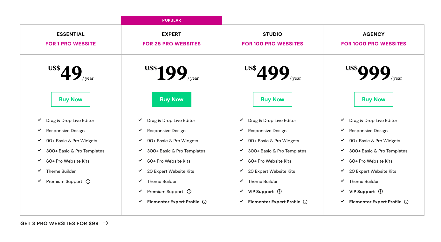Click the US$199 per year price
This screenshot has width=441, height=242.
[172, 73]
